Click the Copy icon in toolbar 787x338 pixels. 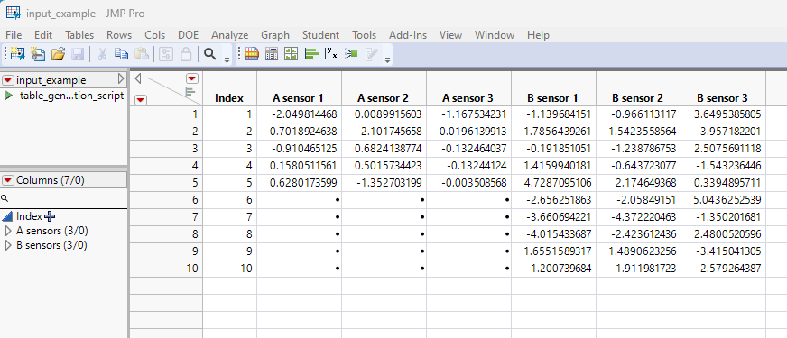coord(121,54)
